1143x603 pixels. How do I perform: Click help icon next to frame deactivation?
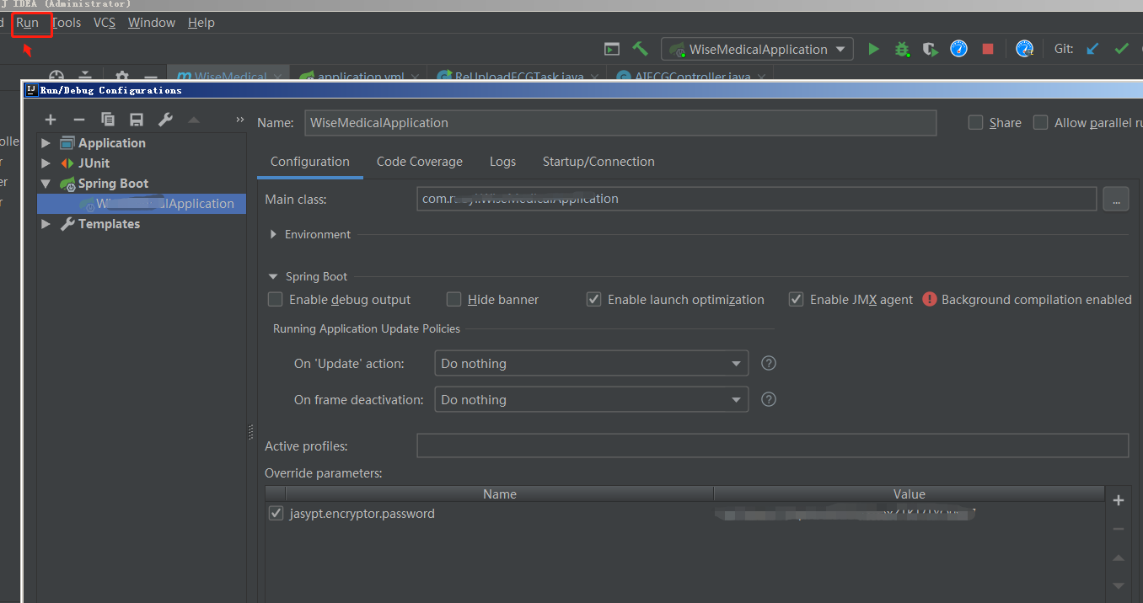[x=768, y=399]
